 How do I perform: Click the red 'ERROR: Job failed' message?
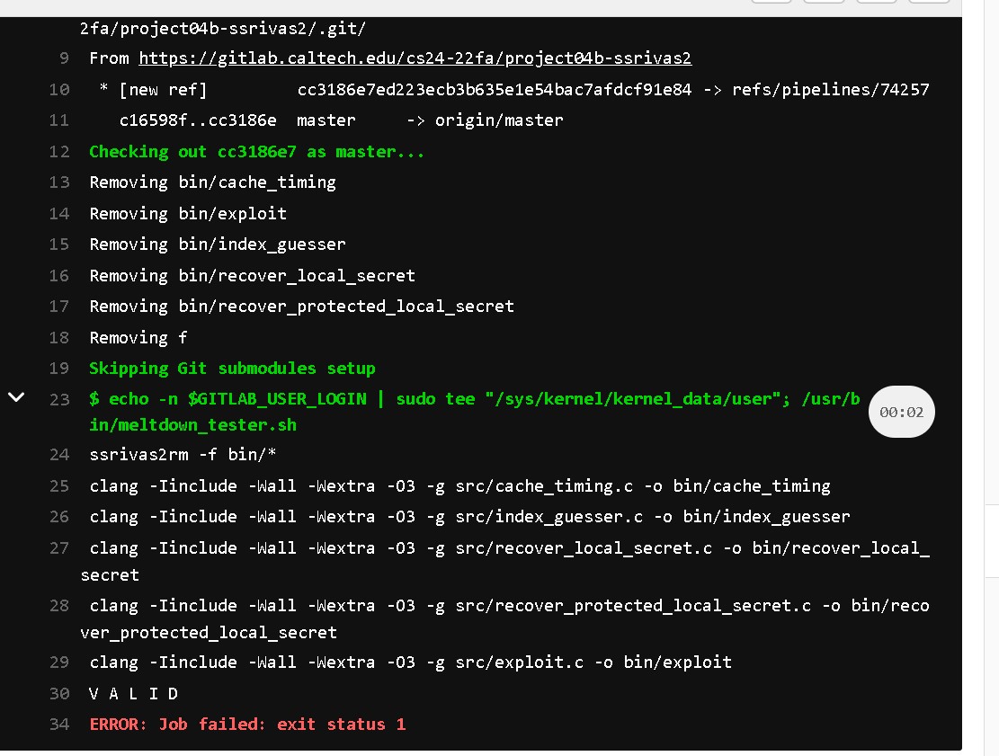point(247,725)
